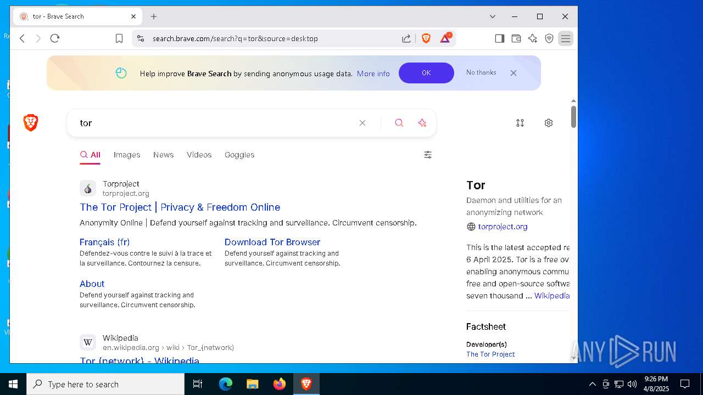Open Brave Rewards triangle icon

(x=445, y=38)
